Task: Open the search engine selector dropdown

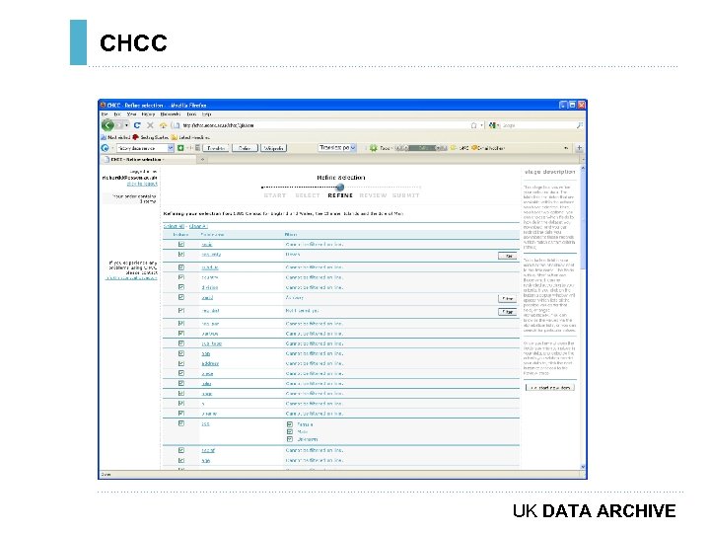Action: [x=499, y=125]
